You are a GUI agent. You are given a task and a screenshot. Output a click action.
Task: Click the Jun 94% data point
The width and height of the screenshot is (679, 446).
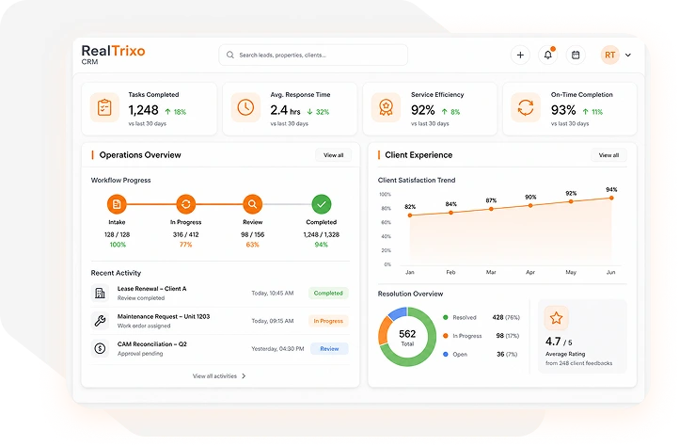click(x=611, y=199)
